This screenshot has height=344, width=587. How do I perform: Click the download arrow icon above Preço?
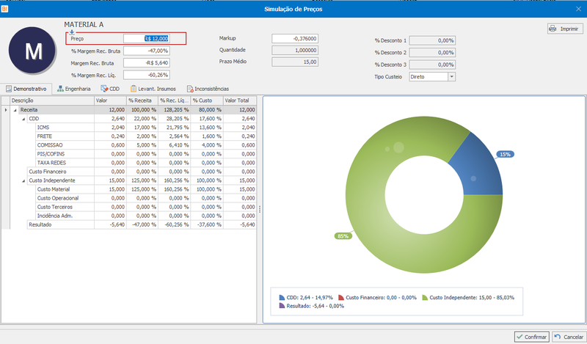(x=72, y=32)
